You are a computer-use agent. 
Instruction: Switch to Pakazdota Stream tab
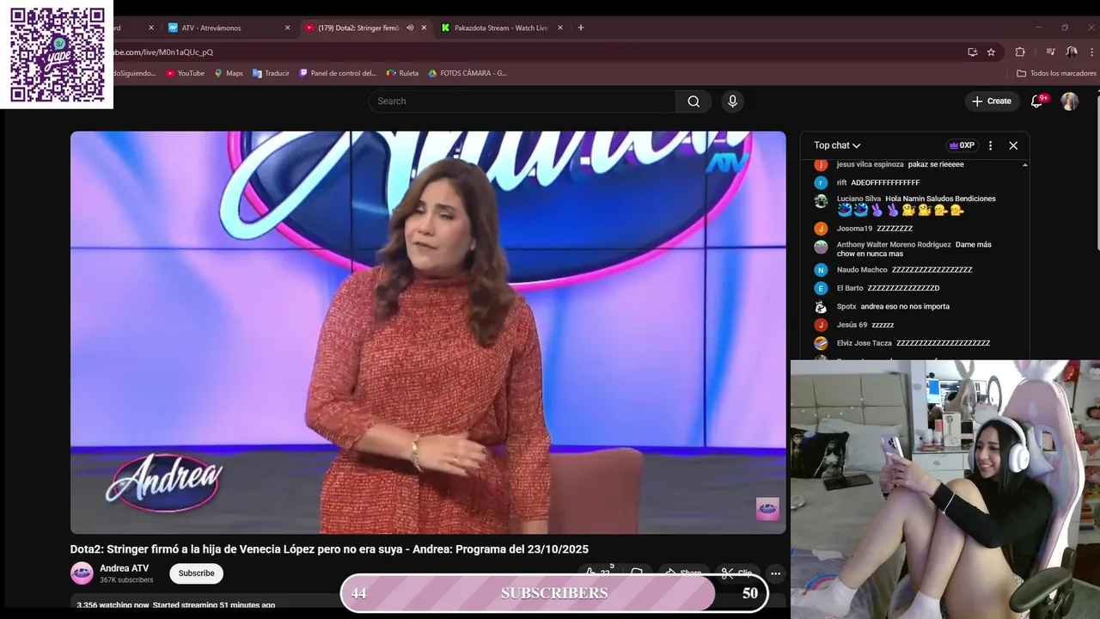(501, 28)
